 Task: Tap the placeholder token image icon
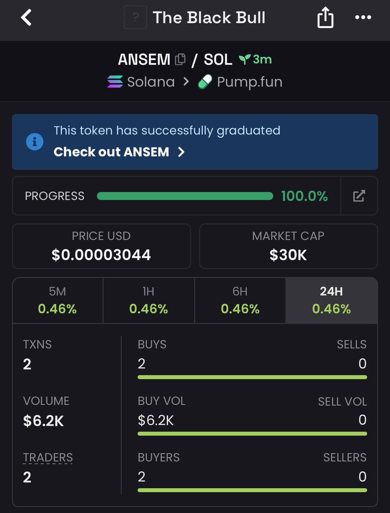(136, 18)
